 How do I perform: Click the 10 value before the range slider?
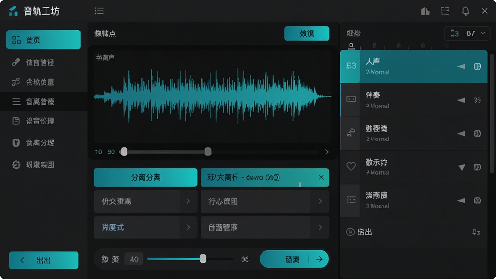[99, 152]
